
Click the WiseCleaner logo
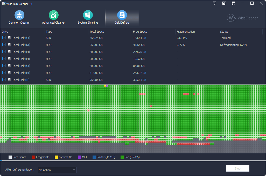[x=242, y=18]
